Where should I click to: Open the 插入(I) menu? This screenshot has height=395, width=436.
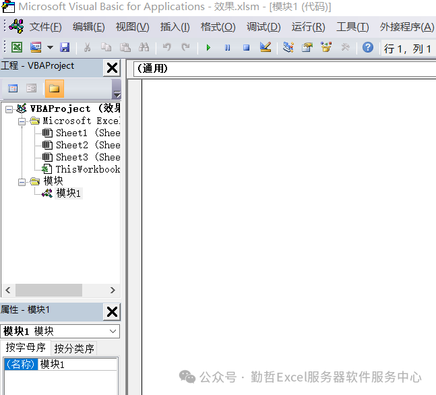[x=175, y=27]
